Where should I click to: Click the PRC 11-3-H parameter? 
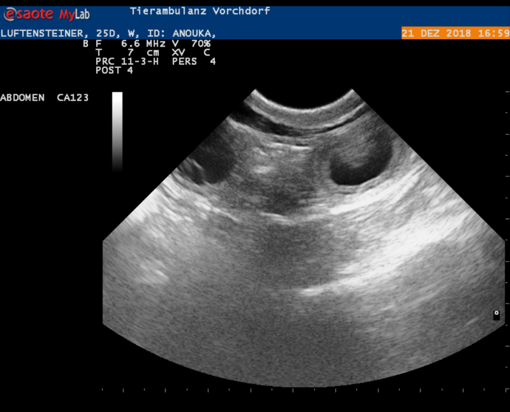(x=128, y=61)
